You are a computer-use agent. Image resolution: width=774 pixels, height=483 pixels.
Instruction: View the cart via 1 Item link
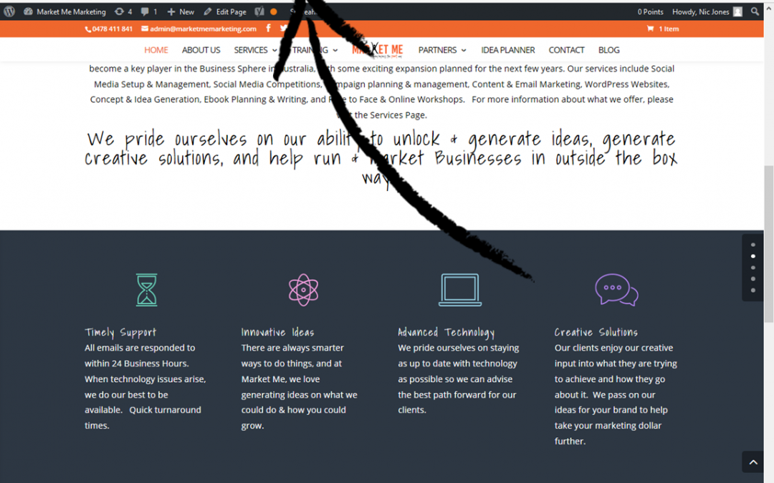[669, 29]
